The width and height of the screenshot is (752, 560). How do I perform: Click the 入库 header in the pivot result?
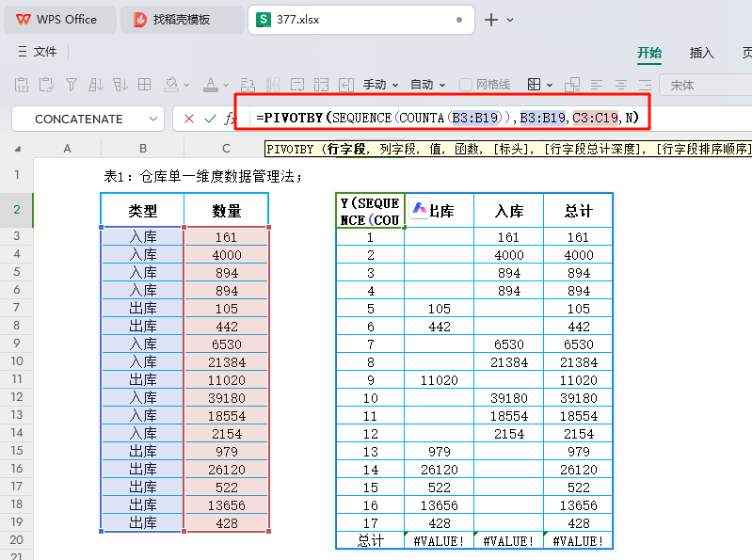click(508, 211)
